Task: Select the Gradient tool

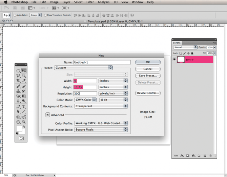Action: [24, 96]
